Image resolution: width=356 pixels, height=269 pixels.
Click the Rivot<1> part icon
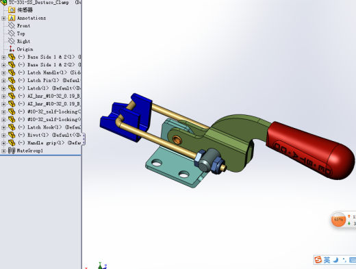[12, 135]
